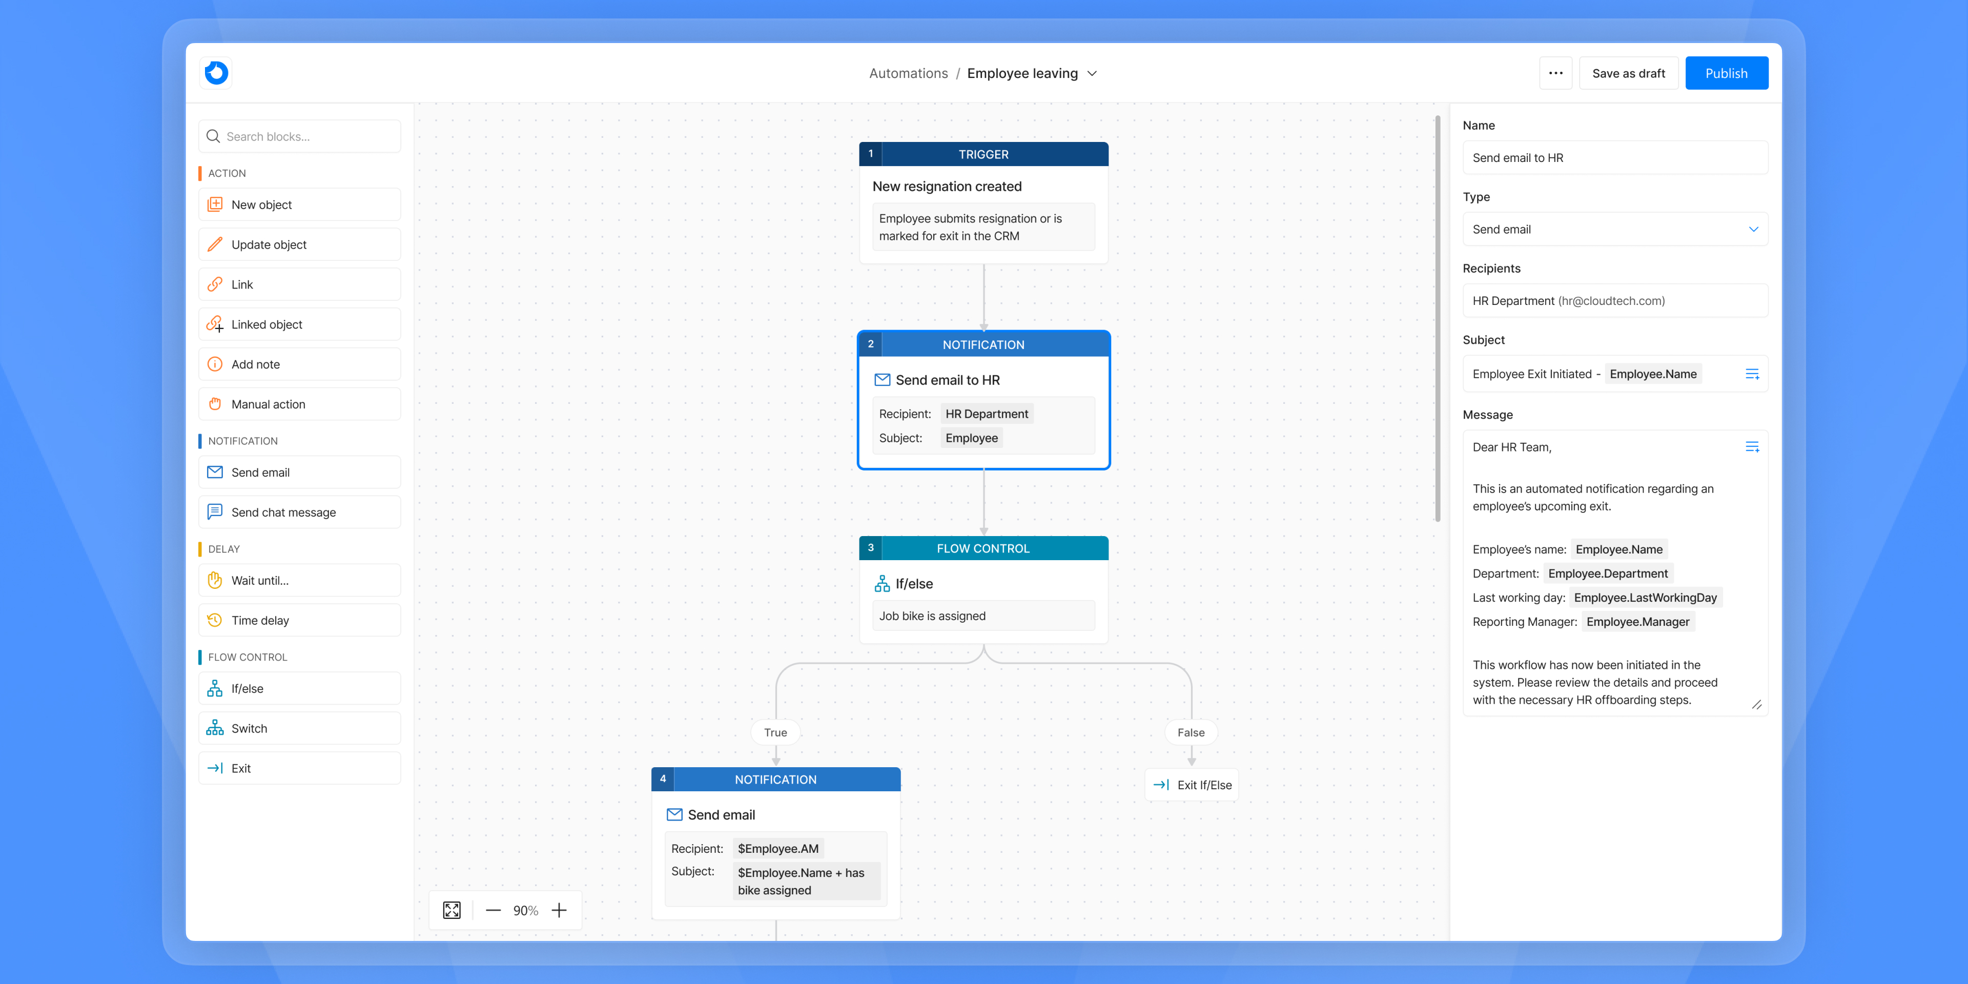Pick the Wait until delay block

pos(299,581)
